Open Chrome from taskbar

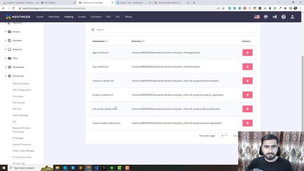(89, 168)
